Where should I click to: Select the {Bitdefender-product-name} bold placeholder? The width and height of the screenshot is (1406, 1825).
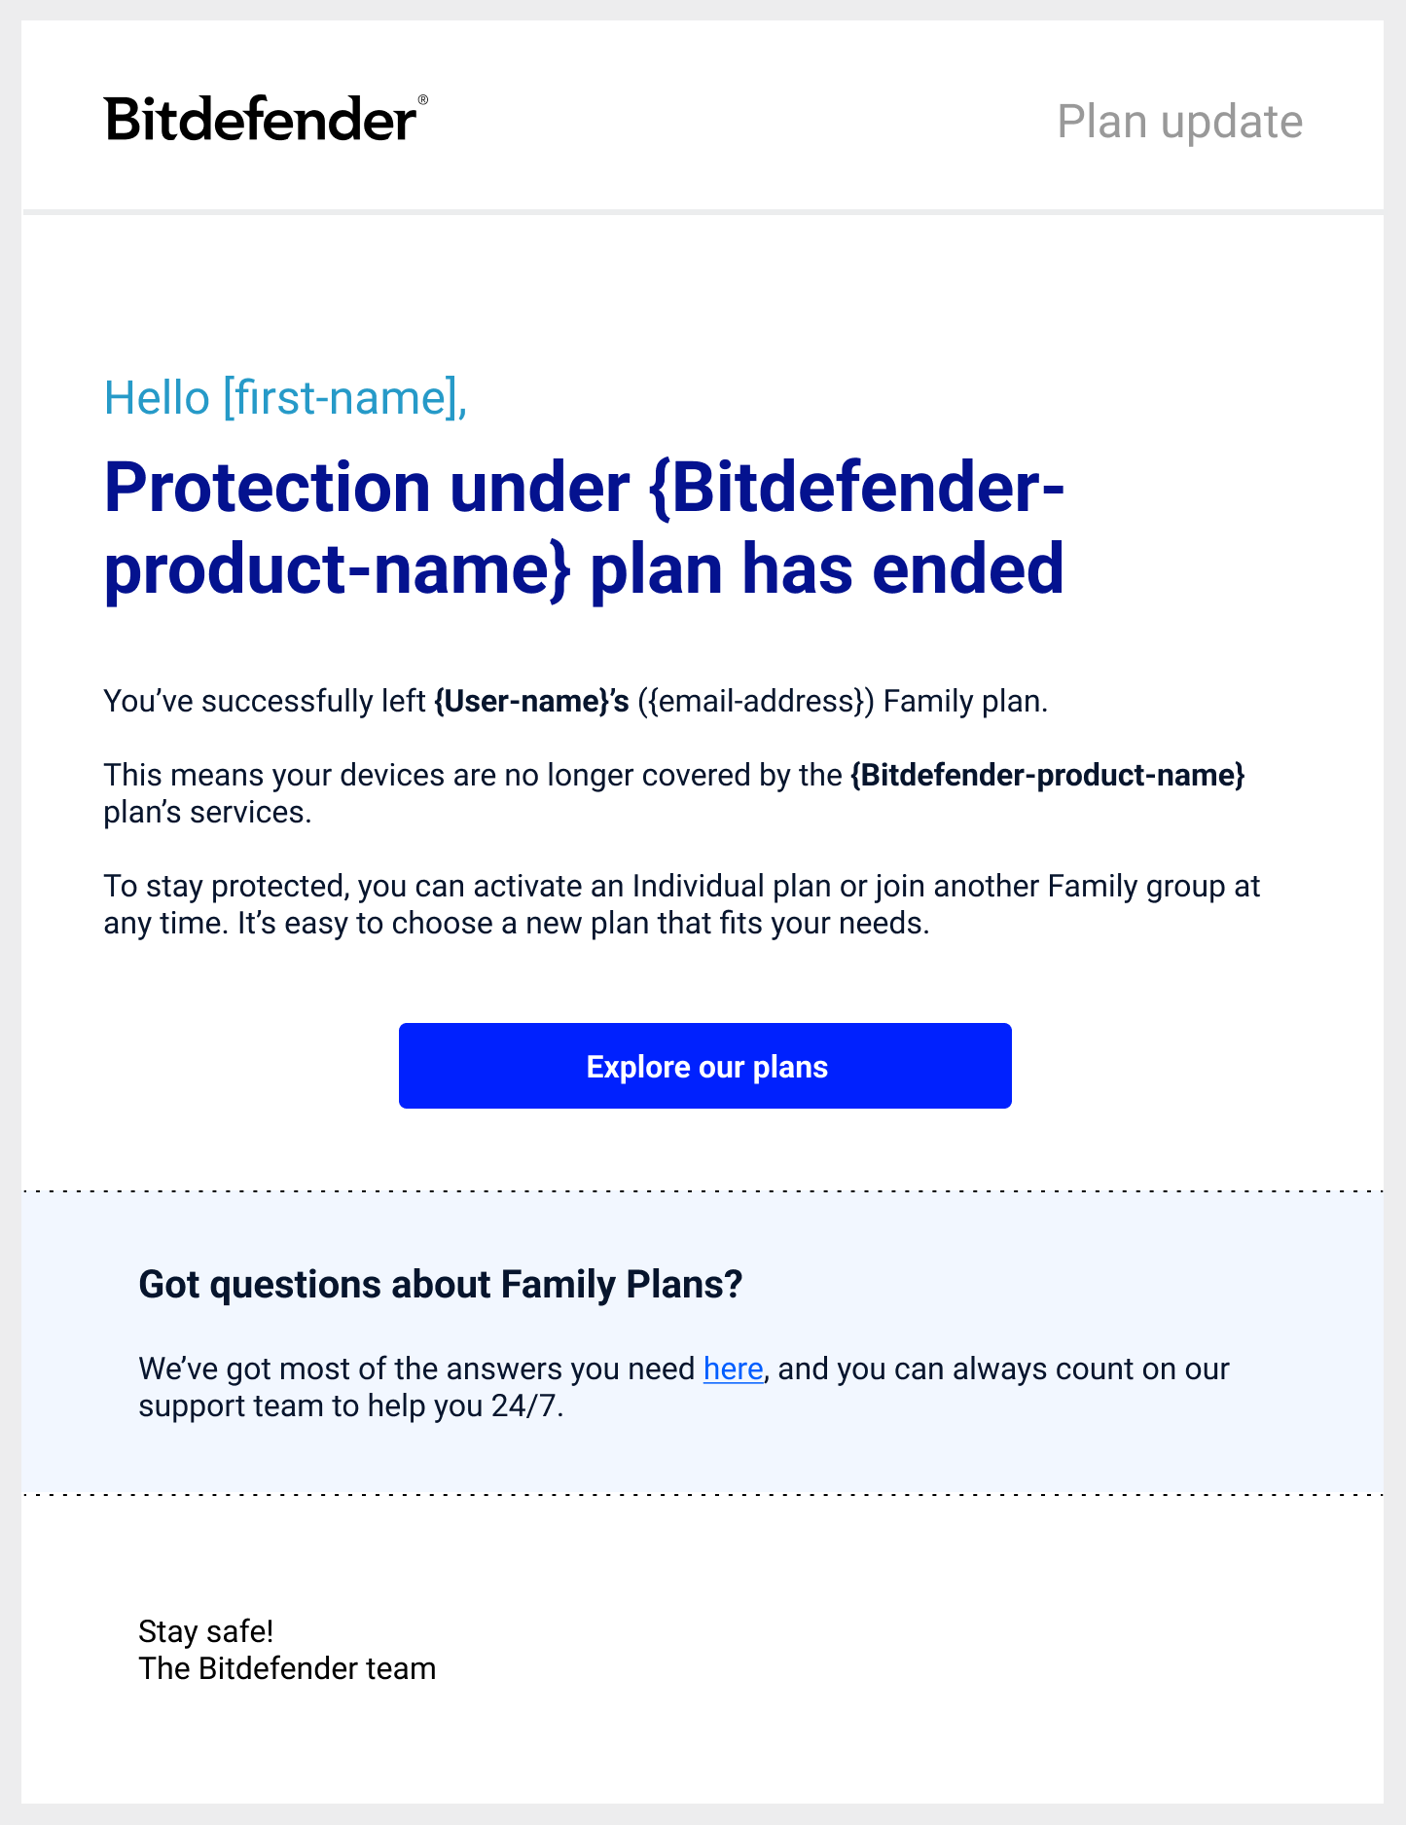point(1046,775)
